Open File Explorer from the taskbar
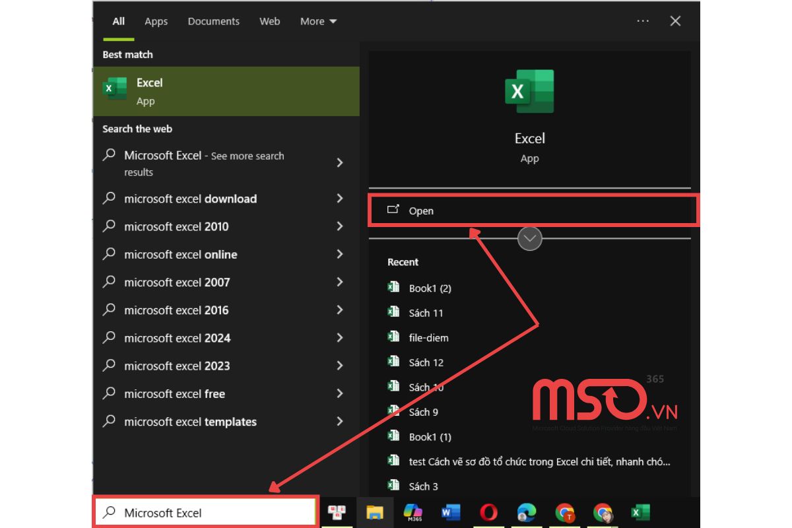This screenshot has height=528, width=792. click(x=375, y=512)
